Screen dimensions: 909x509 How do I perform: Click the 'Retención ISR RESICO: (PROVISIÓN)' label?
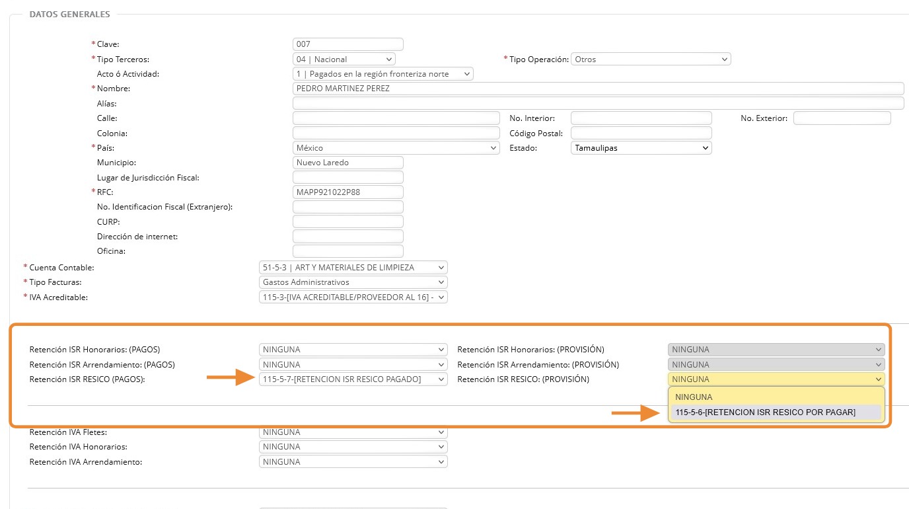coord(523,379)
